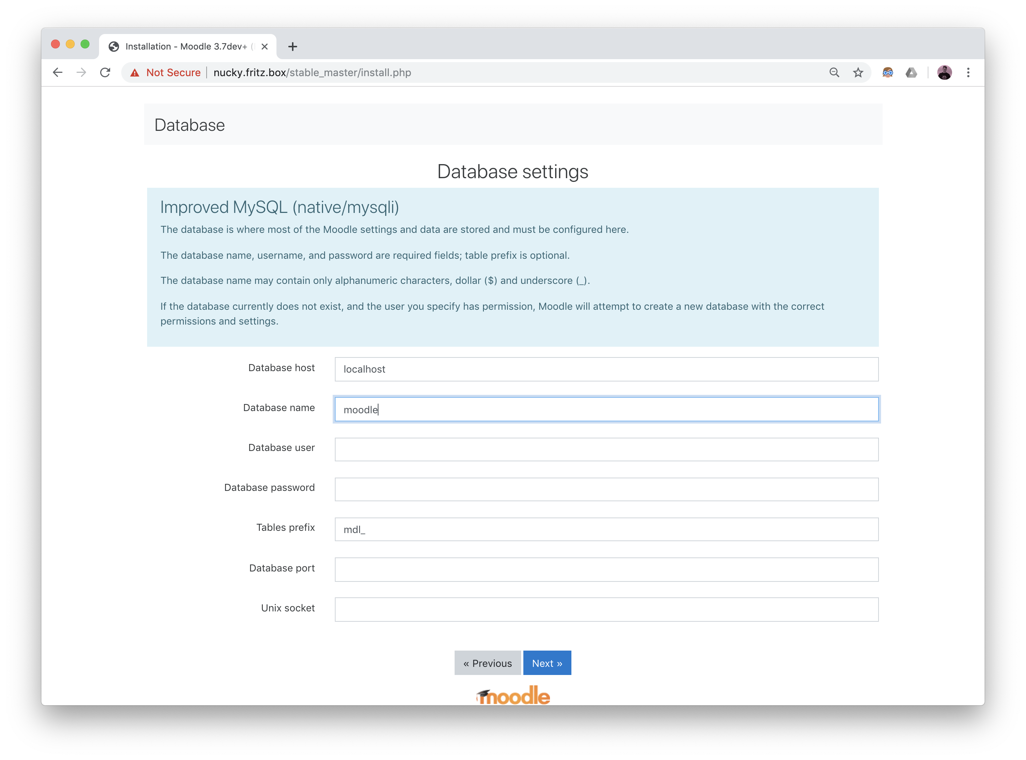
Task: Open the glasses-face extension icon
Action: [887, 72]
